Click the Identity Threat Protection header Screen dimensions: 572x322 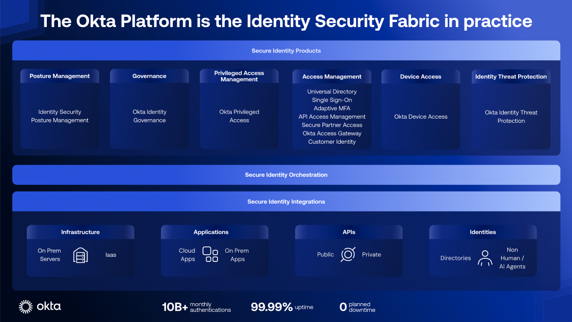[511, 76]
